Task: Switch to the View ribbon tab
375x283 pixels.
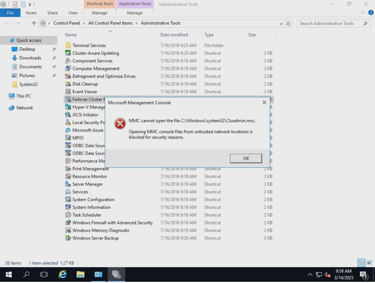Action: click(73, 13)
